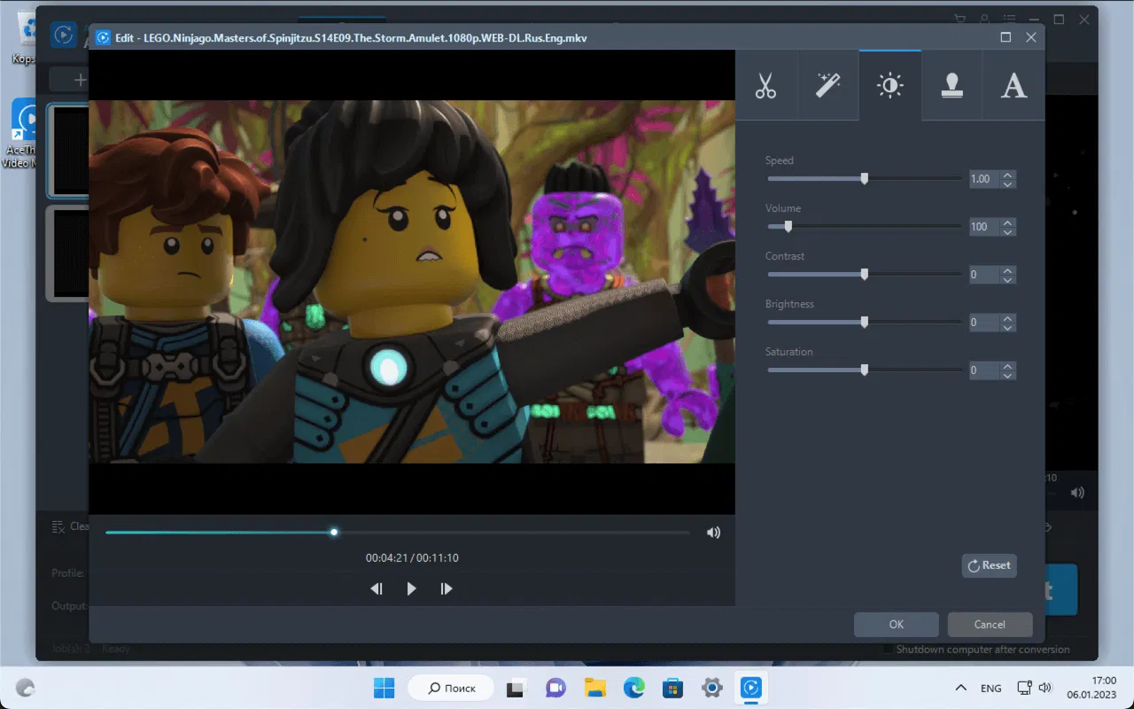Screen dimensions: 1134x709
Task: Click the preview timeline playhead
Action: (x=334, y=532)
